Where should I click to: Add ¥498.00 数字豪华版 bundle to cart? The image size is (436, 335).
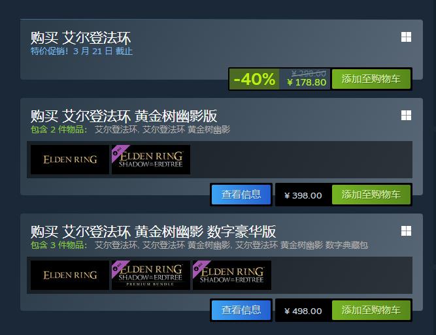click(371, 310)
